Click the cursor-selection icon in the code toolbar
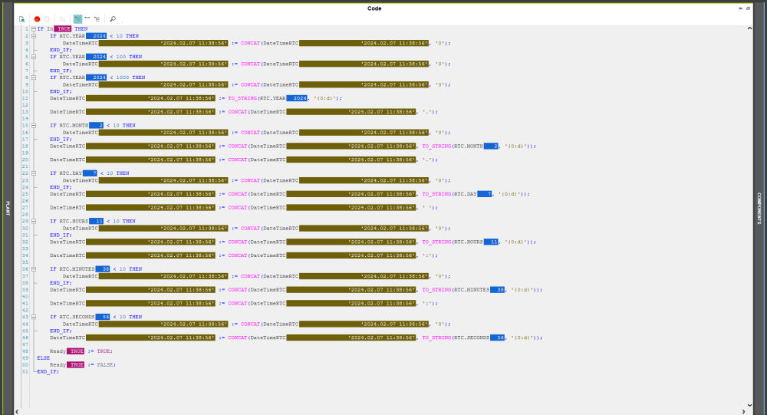The width and height of the screenshot is (767, 415). (22, 18)
